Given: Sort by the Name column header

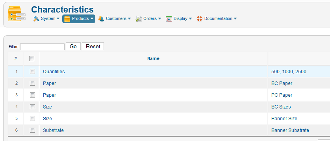Looking at the screenshot, I should 153,59.
